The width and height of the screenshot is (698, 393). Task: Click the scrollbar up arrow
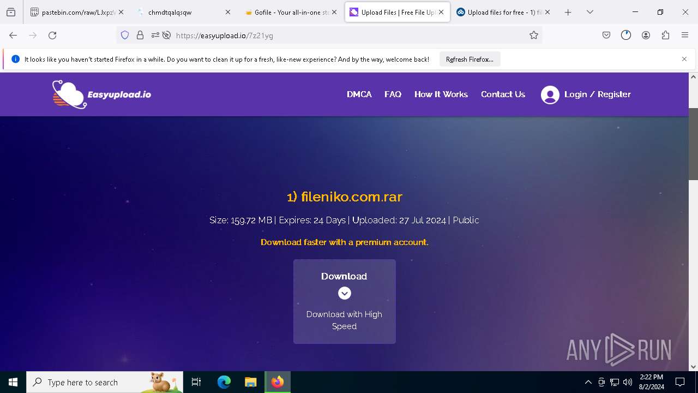(x=693, y=77)
